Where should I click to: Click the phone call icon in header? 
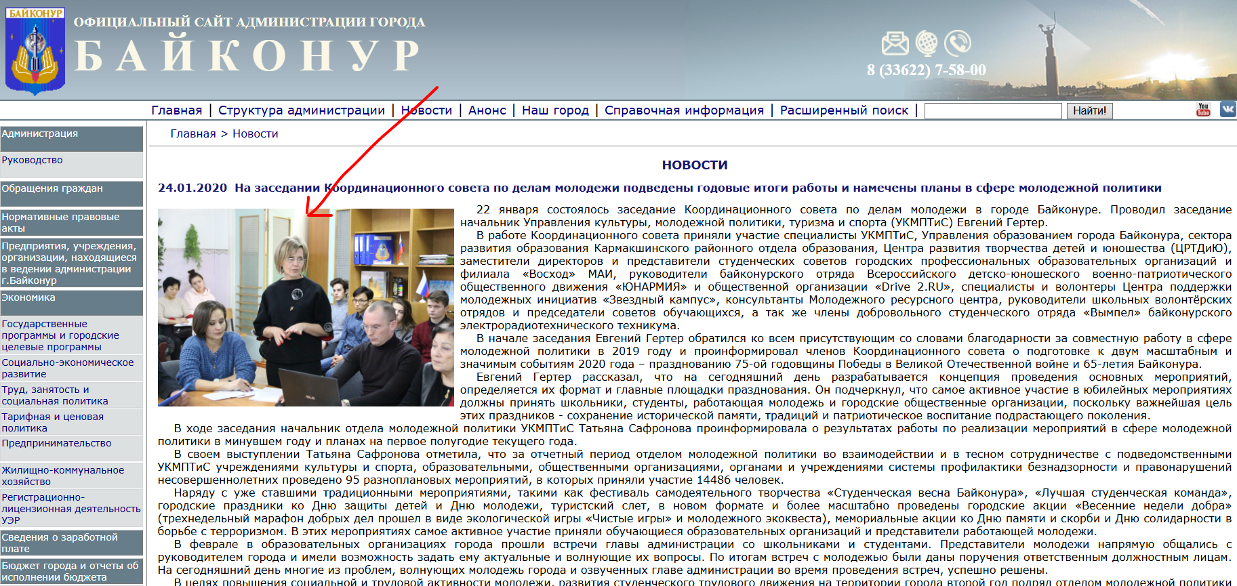coord(958,43)
